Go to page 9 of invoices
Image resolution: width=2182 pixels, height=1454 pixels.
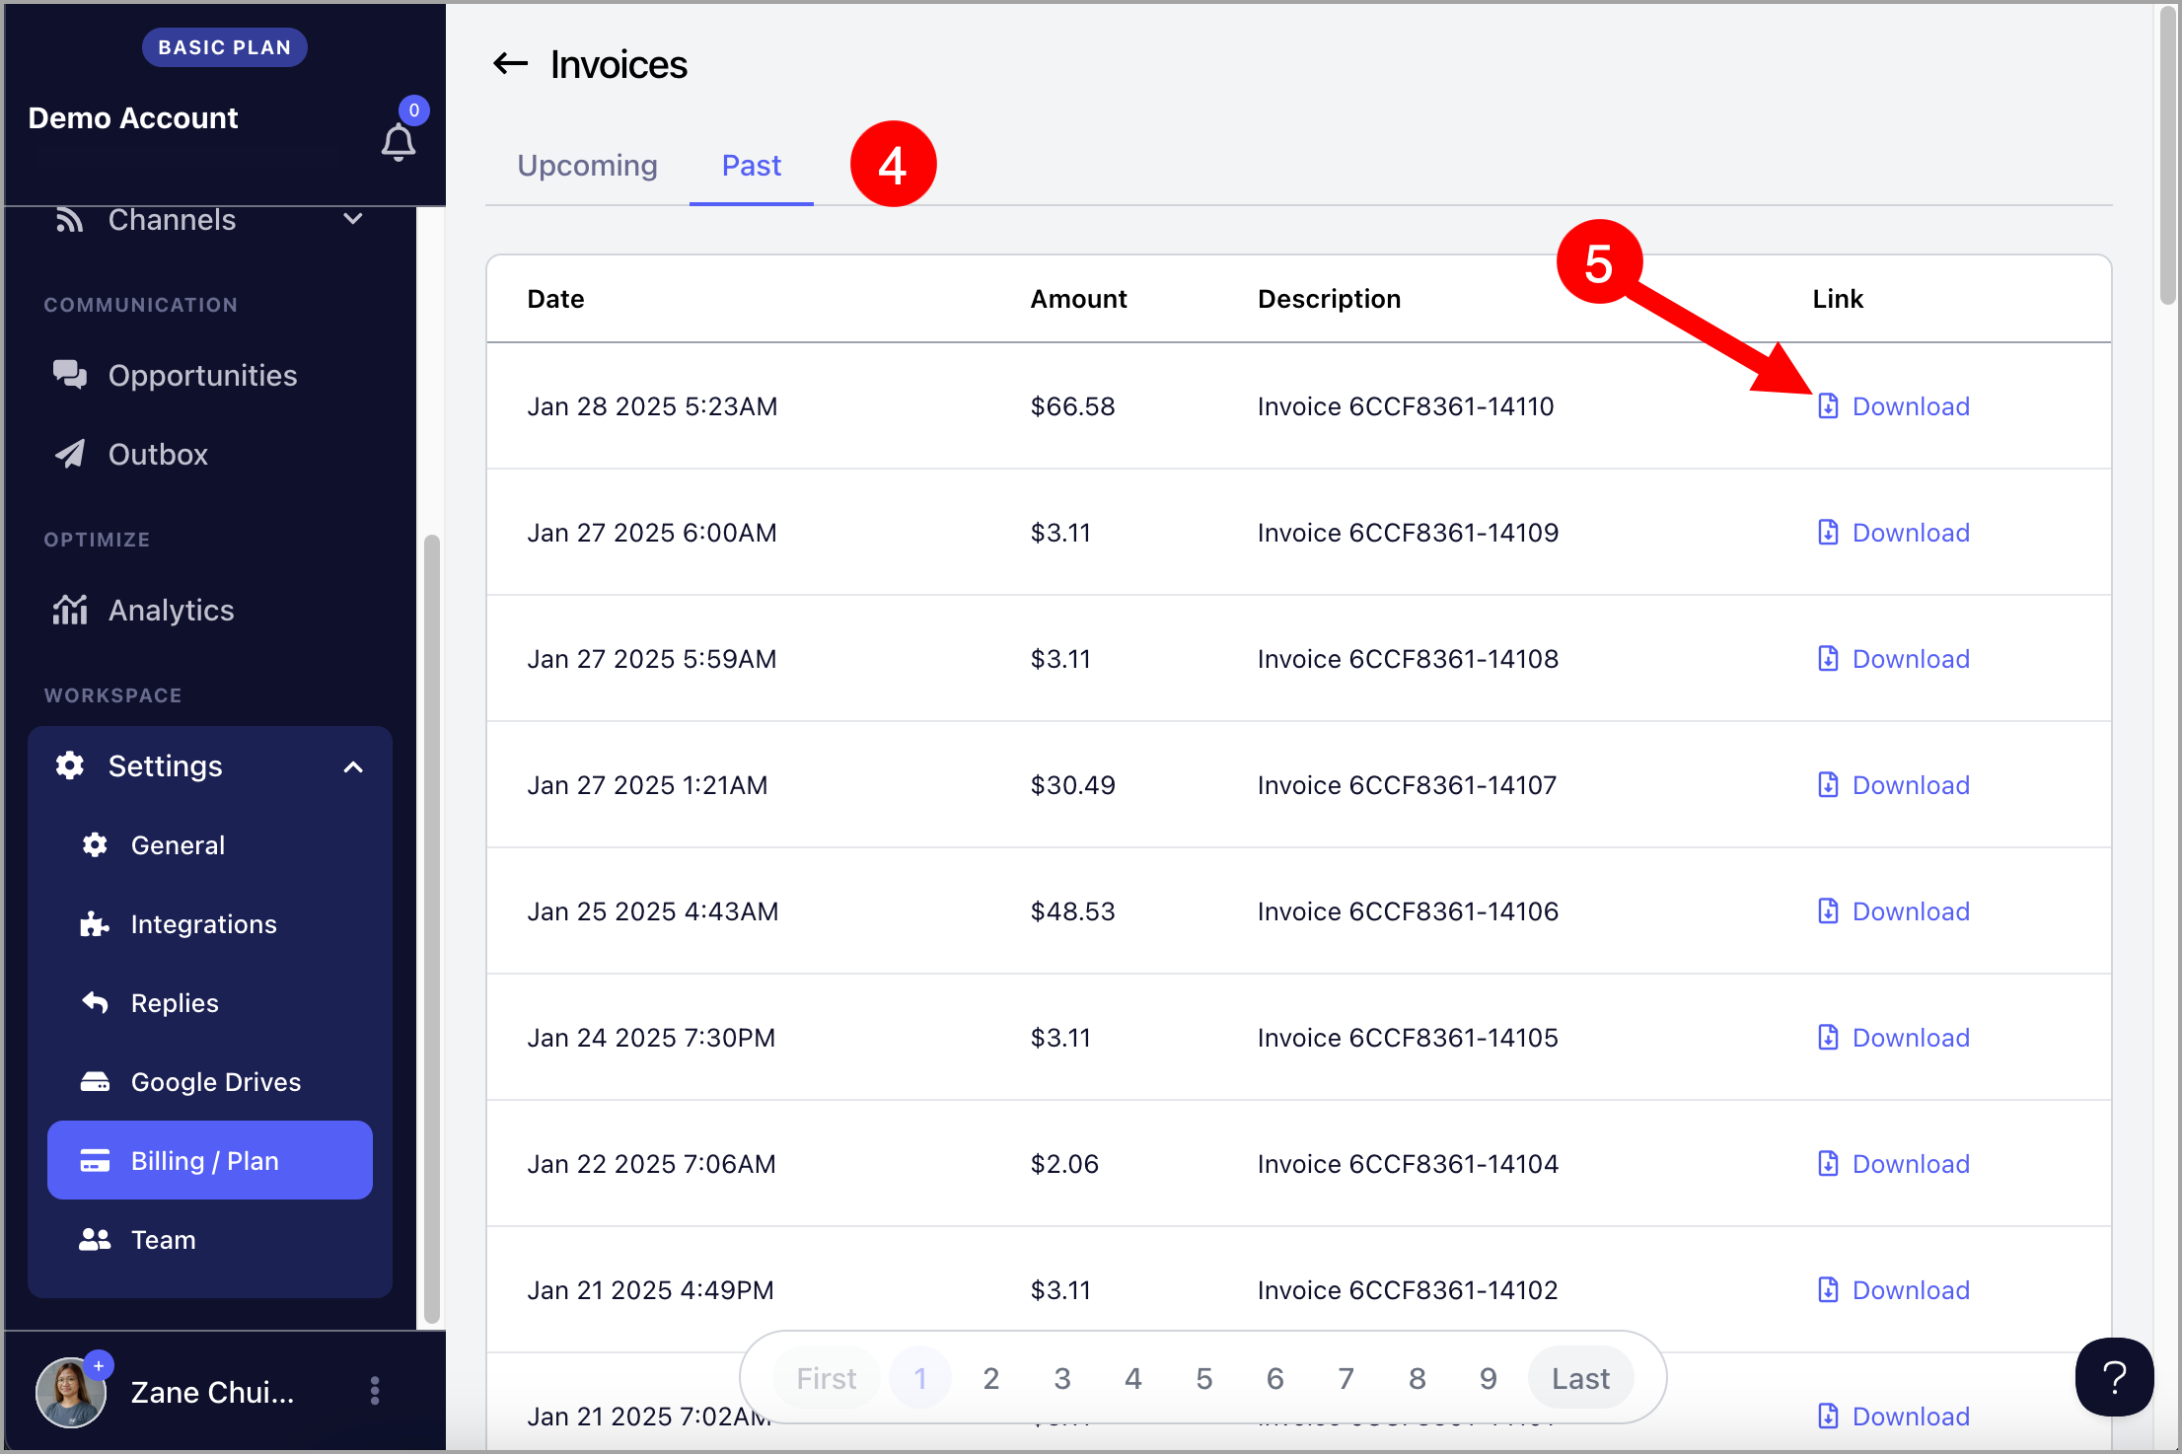tap(1489, 1378)
